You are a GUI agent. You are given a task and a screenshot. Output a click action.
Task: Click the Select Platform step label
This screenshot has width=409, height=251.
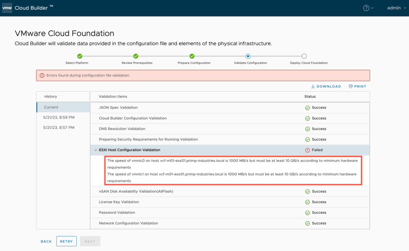click(77, 63)
